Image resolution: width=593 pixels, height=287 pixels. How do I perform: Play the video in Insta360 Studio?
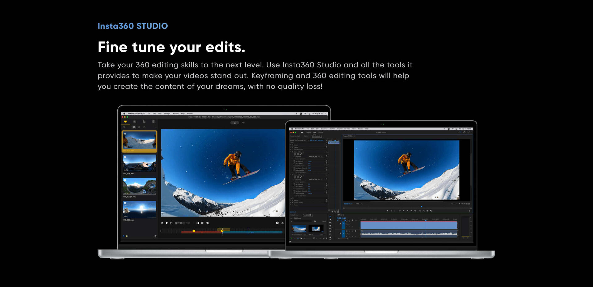[x=167, y=223]
